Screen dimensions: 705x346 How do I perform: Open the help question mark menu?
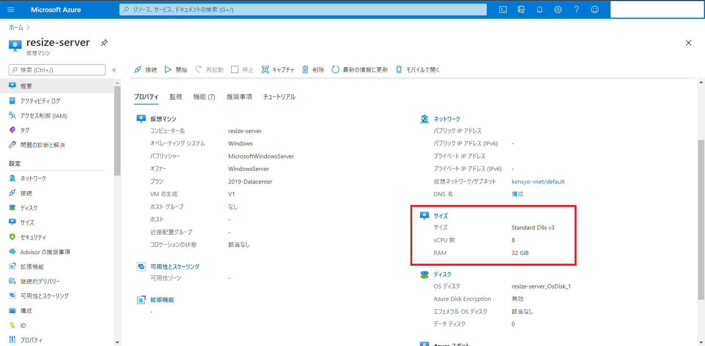[x=576, y=10]
